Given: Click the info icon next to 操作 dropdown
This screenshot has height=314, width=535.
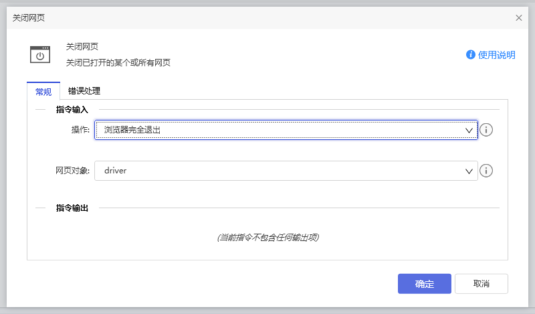Looking at the screenshot, I should (486, 130).
